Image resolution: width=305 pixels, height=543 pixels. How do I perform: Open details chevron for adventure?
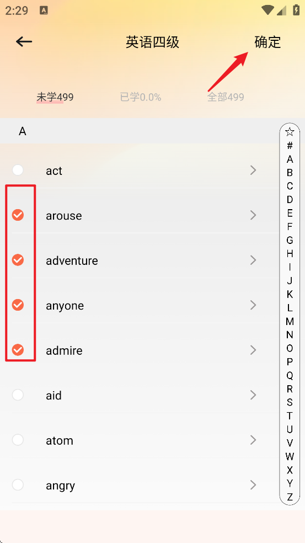coord(253,260)
